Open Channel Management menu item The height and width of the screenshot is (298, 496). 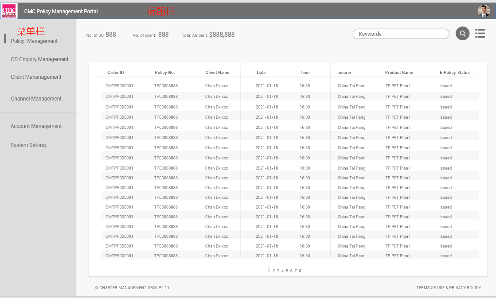click(x=36, y=99)
